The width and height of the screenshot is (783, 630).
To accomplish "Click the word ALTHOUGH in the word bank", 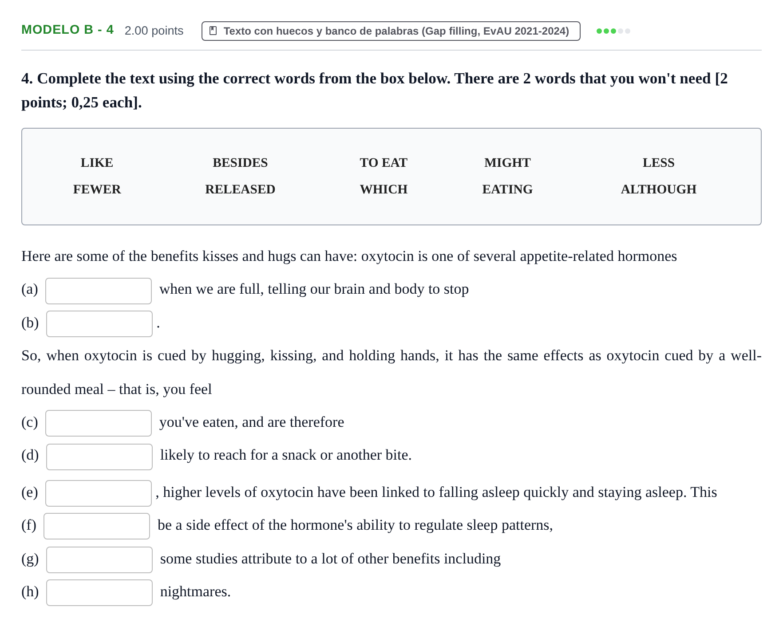I will (x=659, y=189).
